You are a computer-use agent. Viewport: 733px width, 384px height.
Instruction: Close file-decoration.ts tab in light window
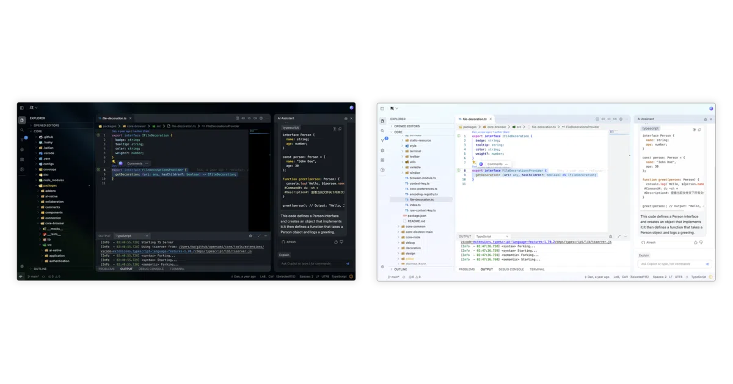(x=490, y=119)
